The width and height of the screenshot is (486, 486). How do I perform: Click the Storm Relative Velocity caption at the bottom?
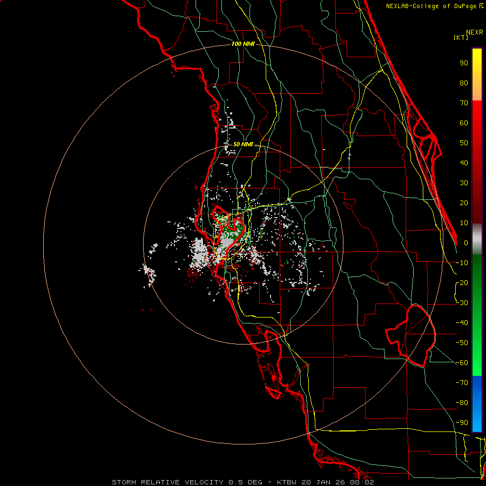[243, 482]
